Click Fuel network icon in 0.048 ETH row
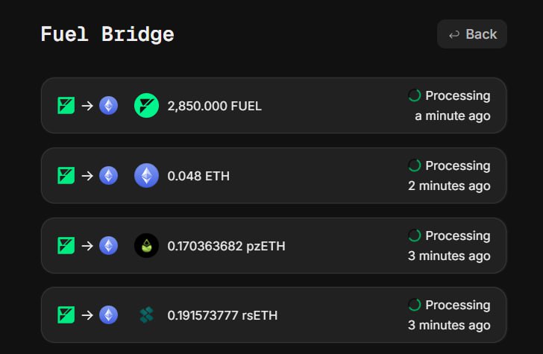543x354 pixels. coord(66,176)
